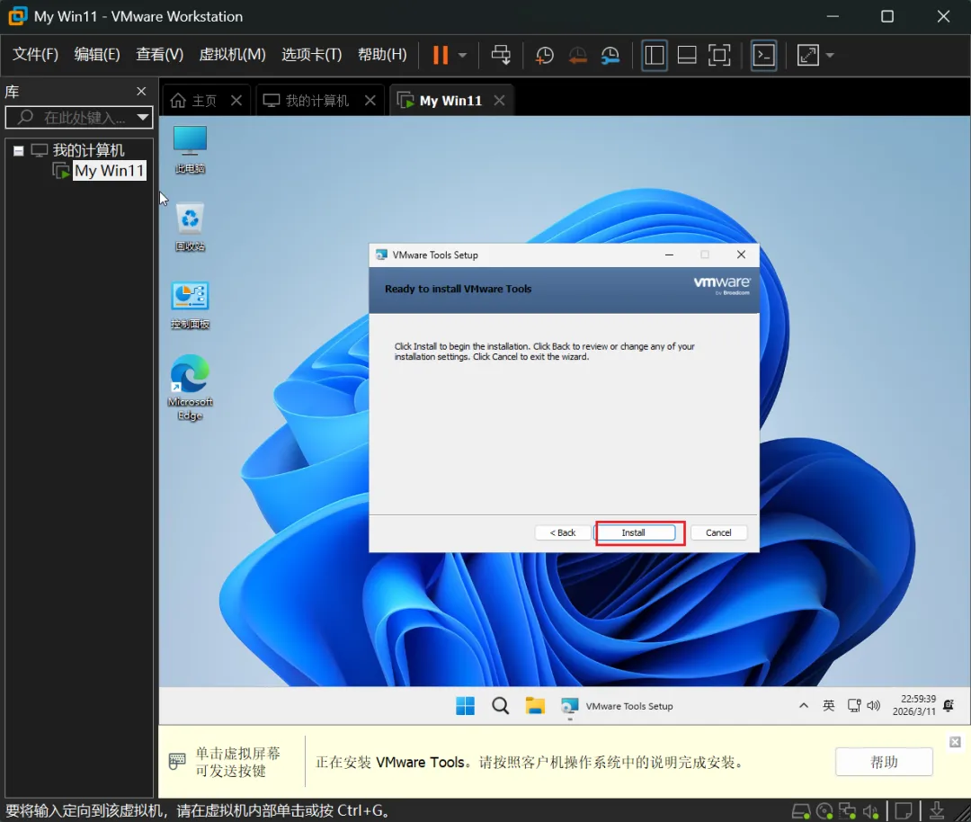Close the 我的计算机 tab
971x822 pixels.
(x=370, y=101)
